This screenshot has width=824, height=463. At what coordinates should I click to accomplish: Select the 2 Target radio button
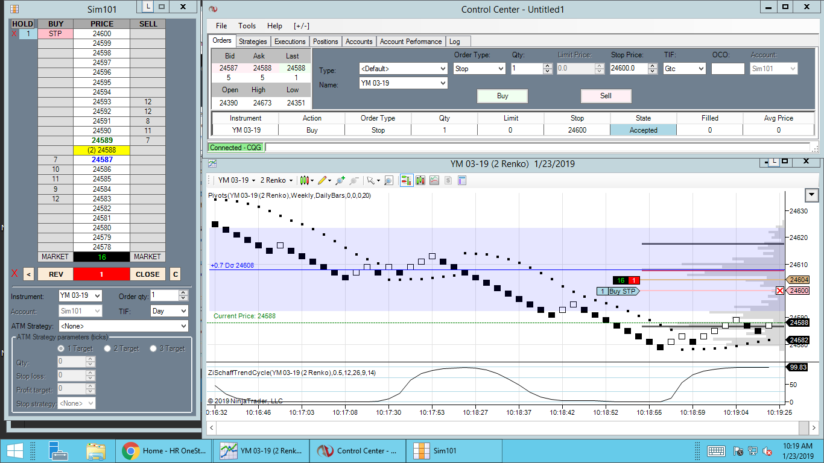tap(107, 348)
